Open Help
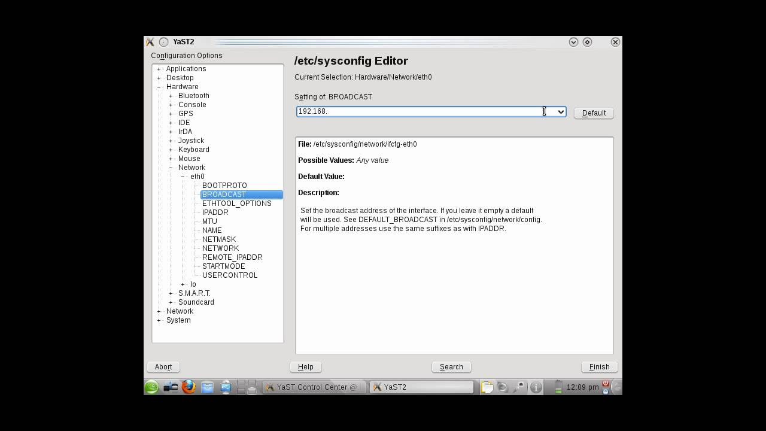 306,367
